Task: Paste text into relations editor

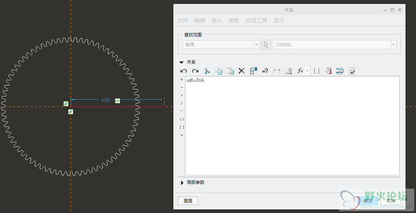Action: tap(230, 71)
